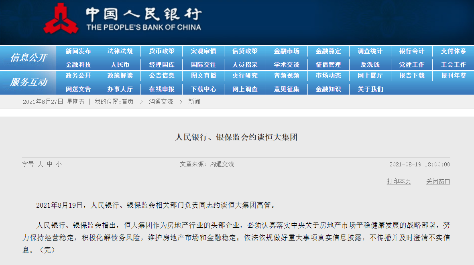The image size is (474, 265).
Task: Go to 党建工作 page
Action: point(412,65)
